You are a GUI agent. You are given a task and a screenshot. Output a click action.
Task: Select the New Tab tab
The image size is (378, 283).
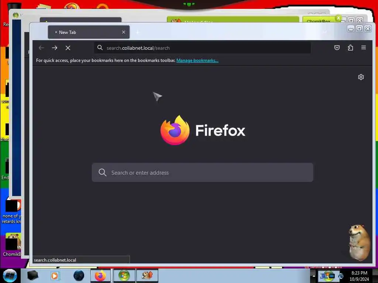click(x=89, y=32)
